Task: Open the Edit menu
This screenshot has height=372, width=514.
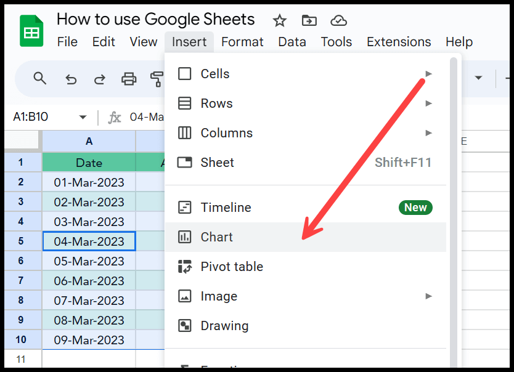Action: [x=104, y=42]
